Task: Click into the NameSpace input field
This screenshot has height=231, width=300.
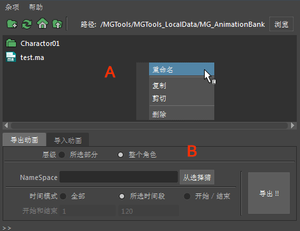Action: 118,177
